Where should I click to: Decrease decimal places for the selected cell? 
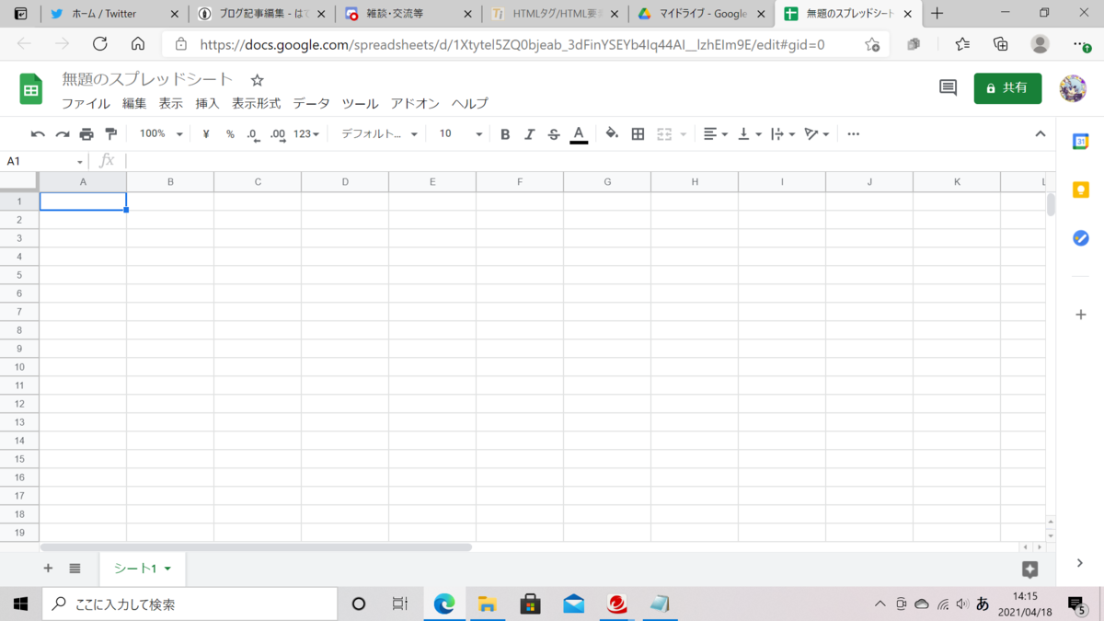252,133
